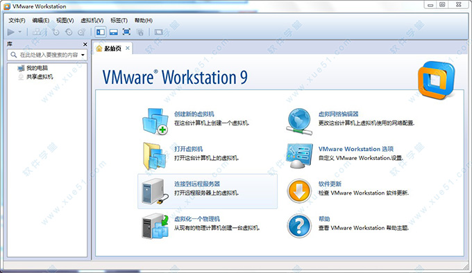Click the full screen mode toolbar icon

click(x=126, y=32)
